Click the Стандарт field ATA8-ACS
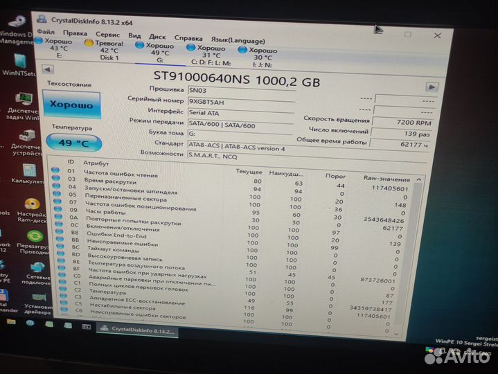This screenshot has width=498, height=374. pyautogui.click(x=308, y=148)
